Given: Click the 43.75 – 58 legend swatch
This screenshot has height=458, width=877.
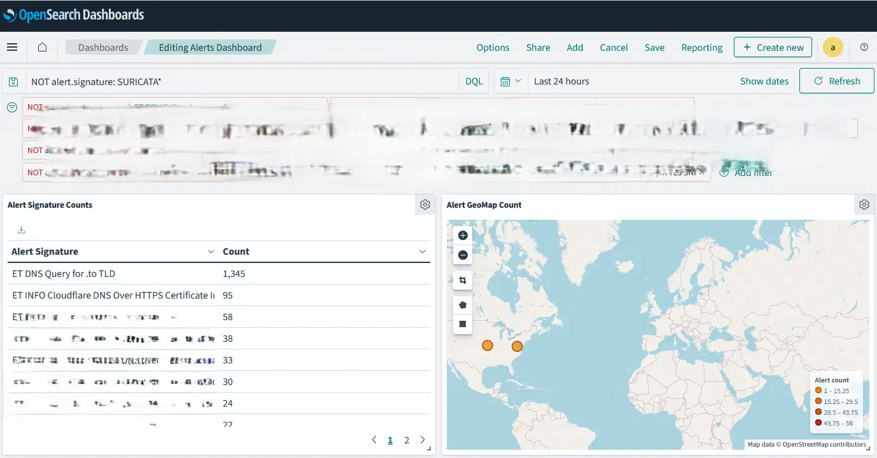Looking at the screenshot, I should pos(818,423).
